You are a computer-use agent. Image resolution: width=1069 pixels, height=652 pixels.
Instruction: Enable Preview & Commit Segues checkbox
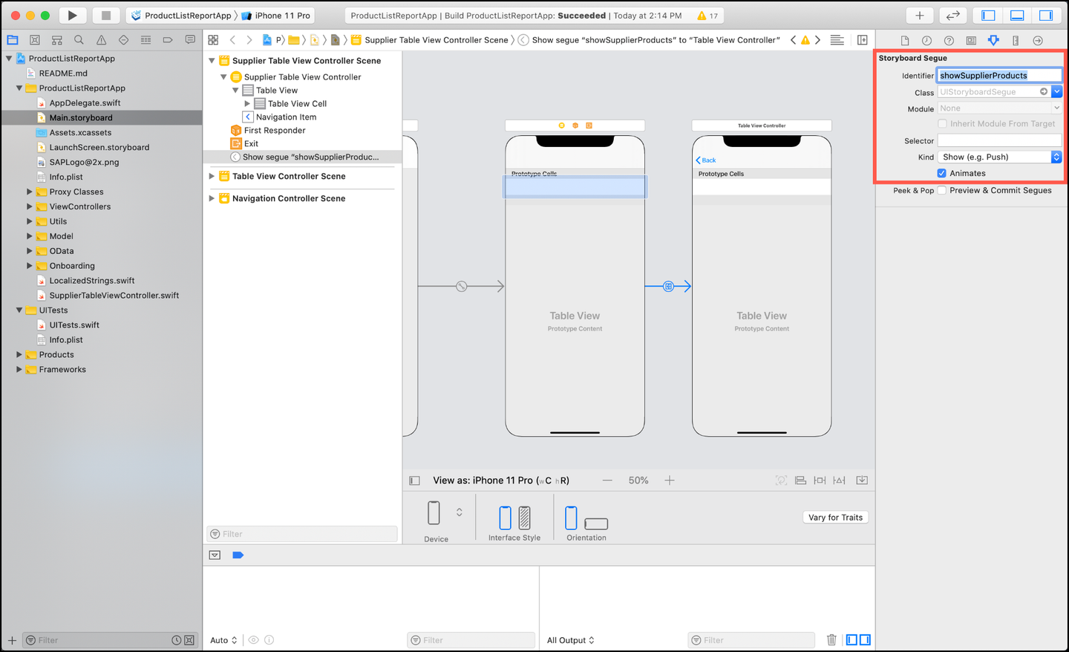point(941,190)
